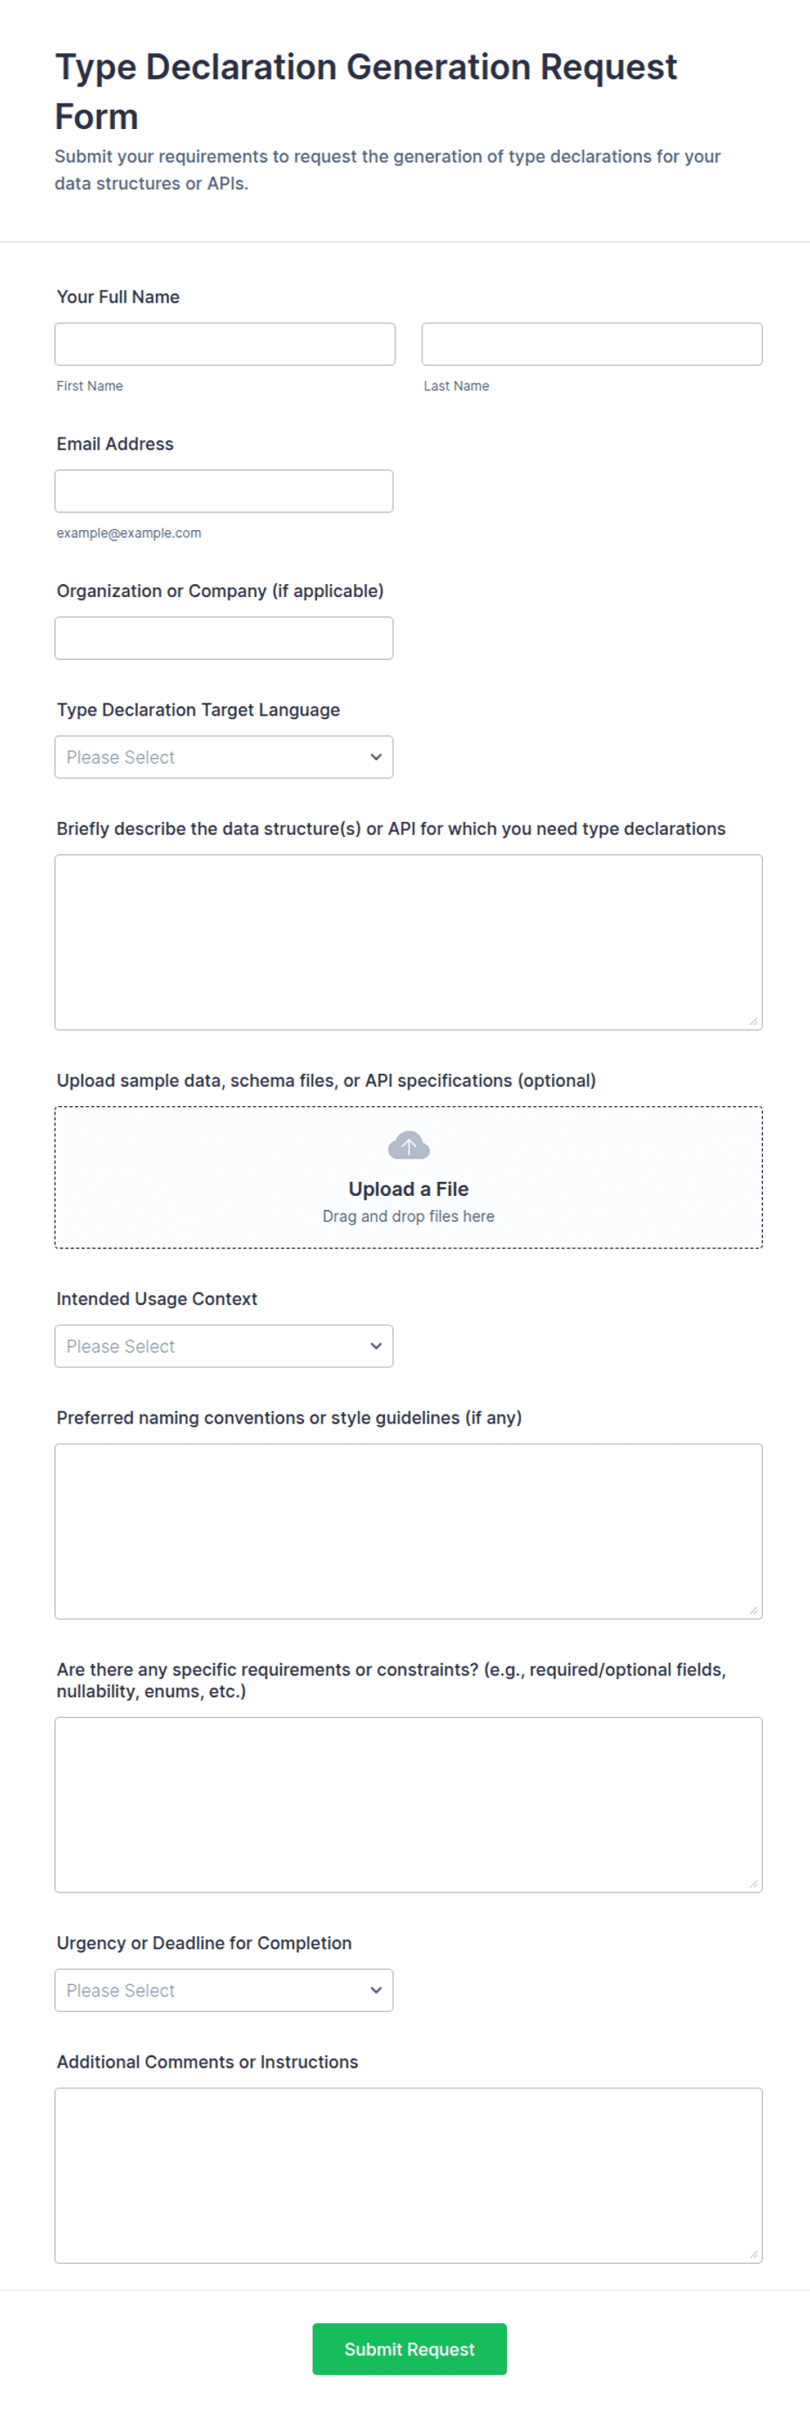Open Type Declaration Target Language dropdown
Image resolution: width=810 pixels, height=2418 pixels.
[224, 757]
